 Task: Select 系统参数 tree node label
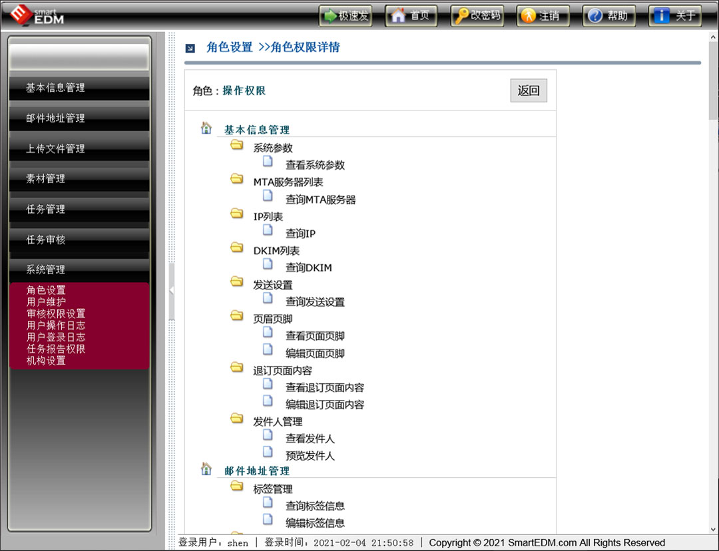pyautogui.click(x=273, y=148)
